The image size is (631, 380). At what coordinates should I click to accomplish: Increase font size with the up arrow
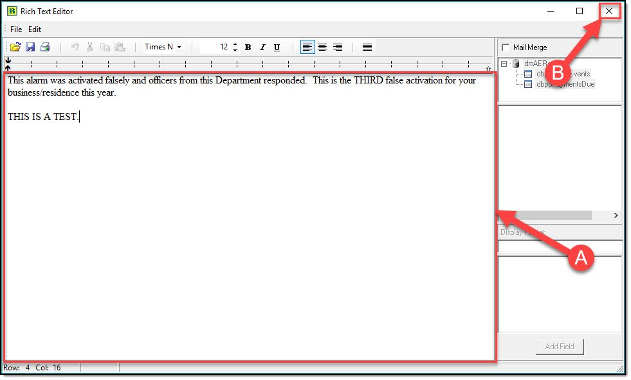click(x=235, y=44)
